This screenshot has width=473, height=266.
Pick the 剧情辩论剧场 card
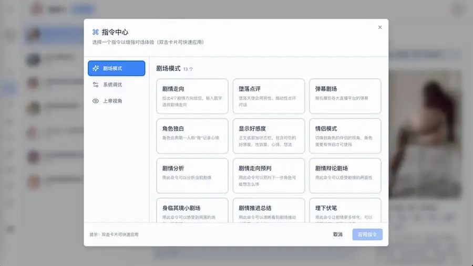click(345, 175)
